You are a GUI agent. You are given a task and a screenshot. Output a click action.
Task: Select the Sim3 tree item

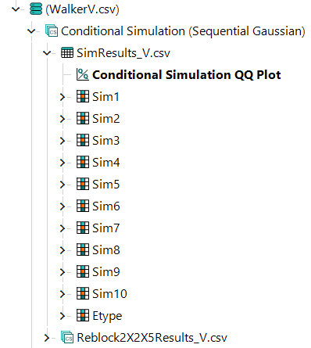pos(105,141)
